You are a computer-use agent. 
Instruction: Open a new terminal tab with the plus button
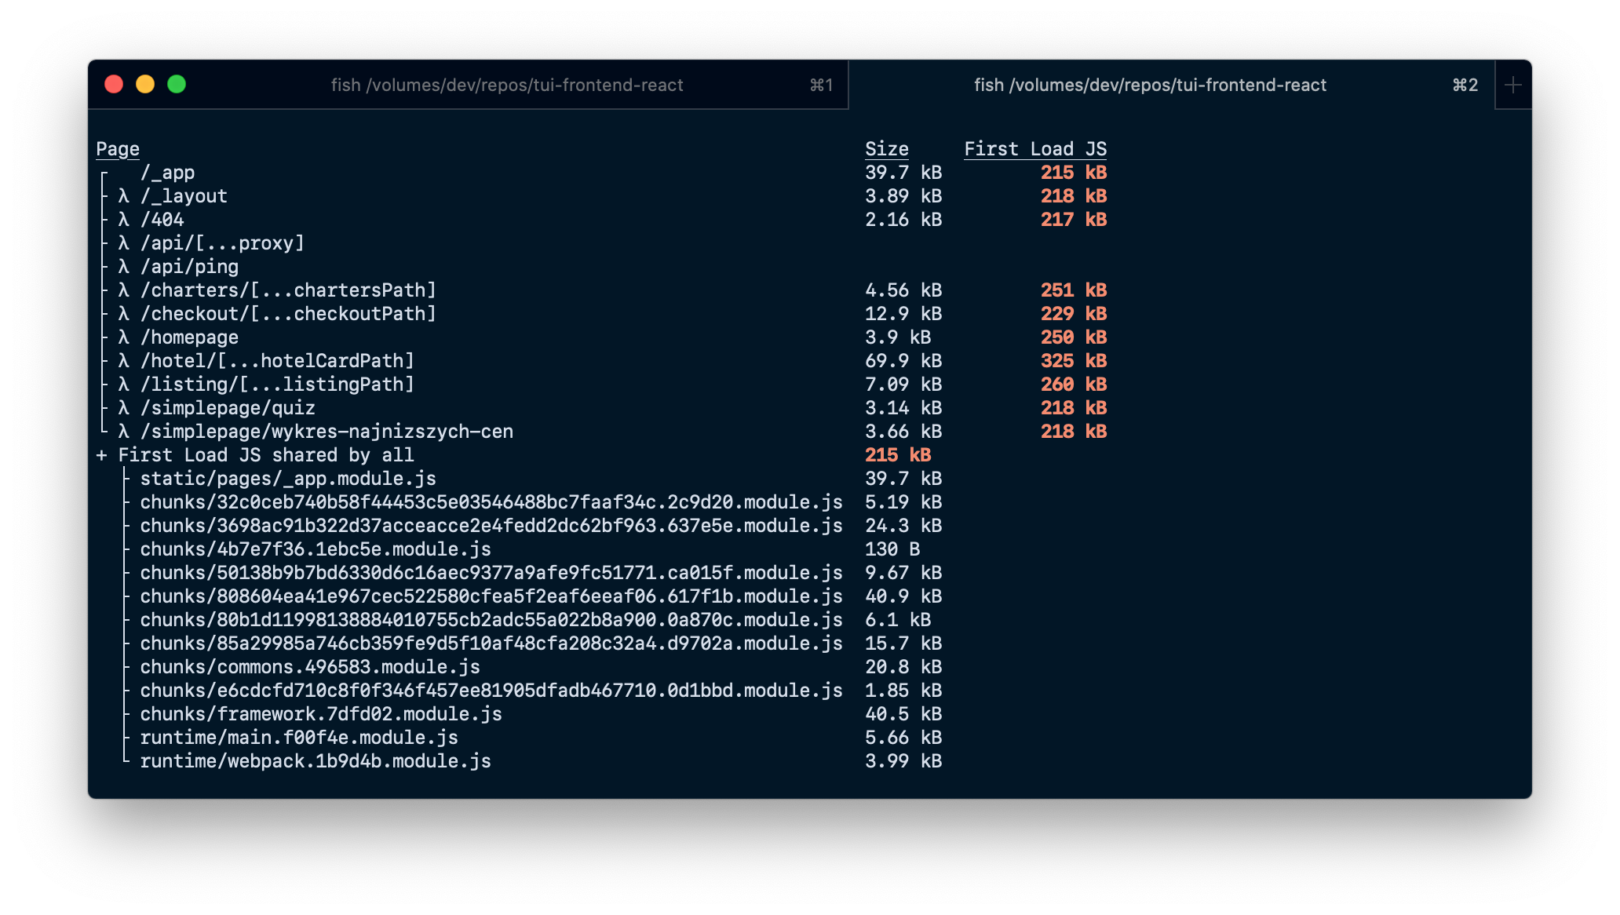click(1512, 84)
